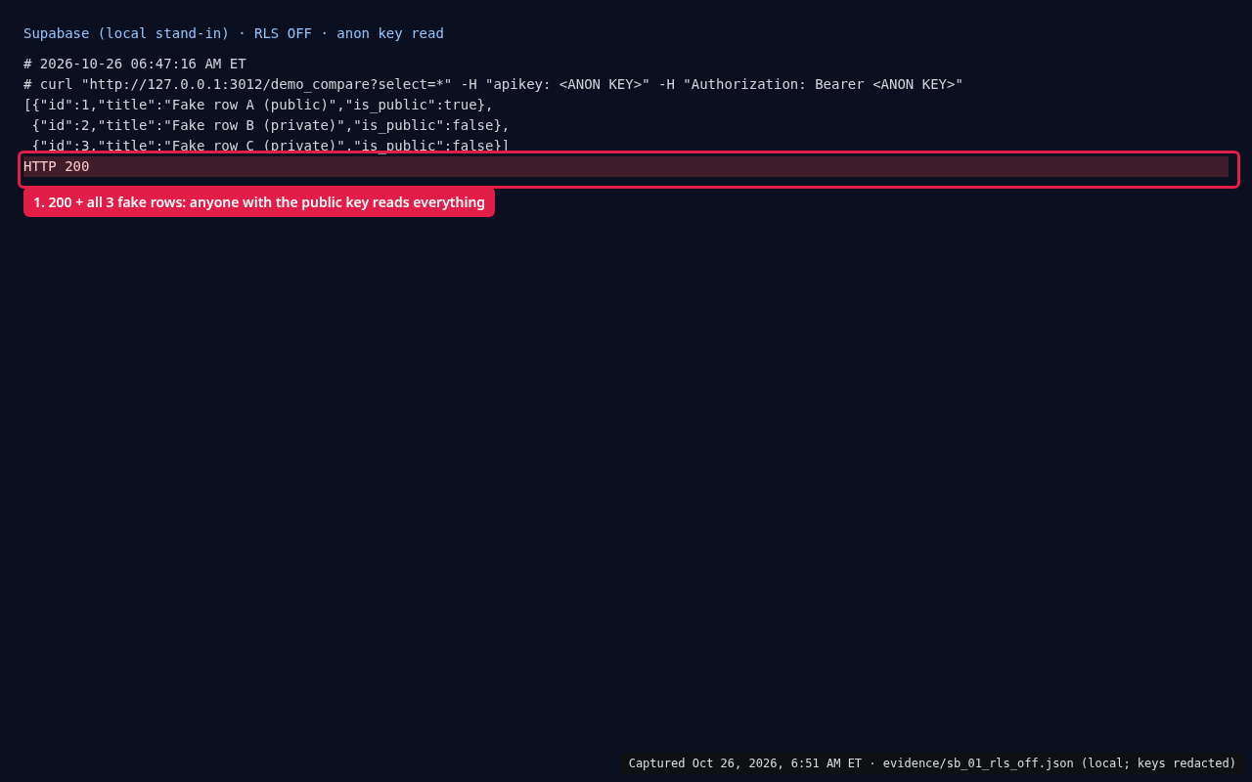Screen dimensions: 1252x782
Task: Click the JSON row "Fake row A (public)"
Action: 258,105
